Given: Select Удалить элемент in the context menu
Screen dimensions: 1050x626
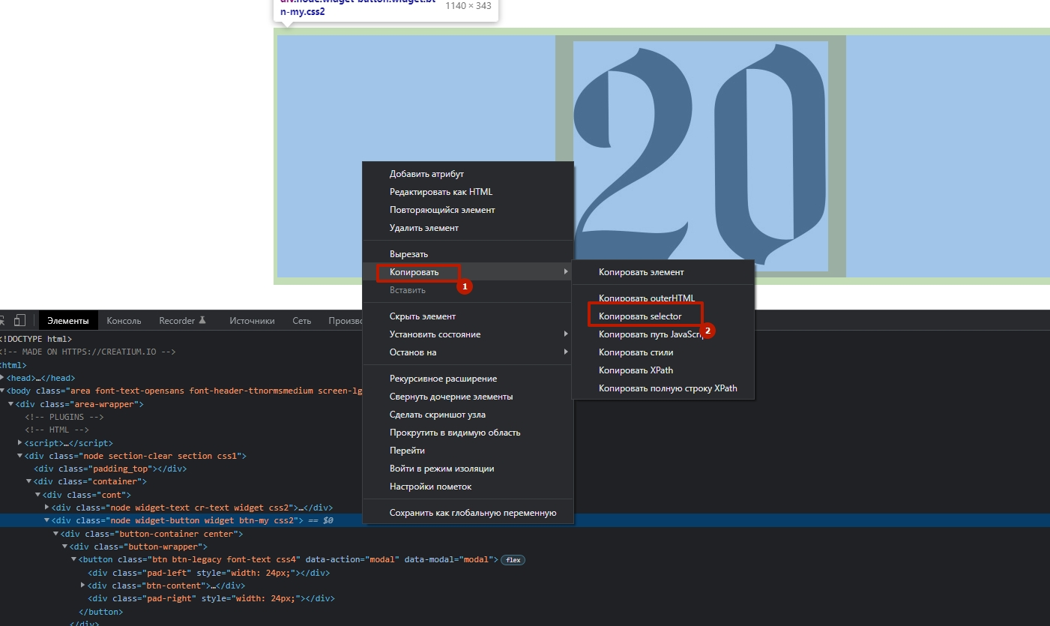Looking at the screenshot, I should coord(468,228).
